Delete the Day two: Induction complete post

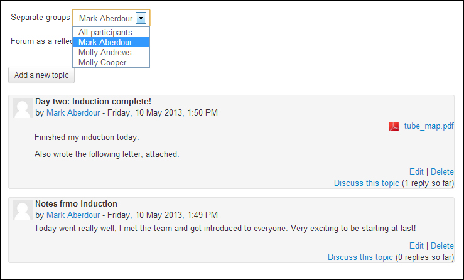pyautogui.click(x=442, y=171)
